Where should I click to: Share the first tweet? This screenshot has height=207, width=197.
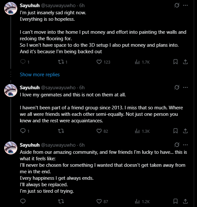(185, 62)
